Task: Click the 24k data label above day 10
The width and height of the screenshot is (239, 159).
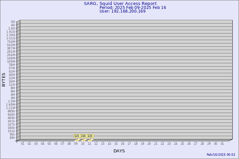Action: click(83, 136)
